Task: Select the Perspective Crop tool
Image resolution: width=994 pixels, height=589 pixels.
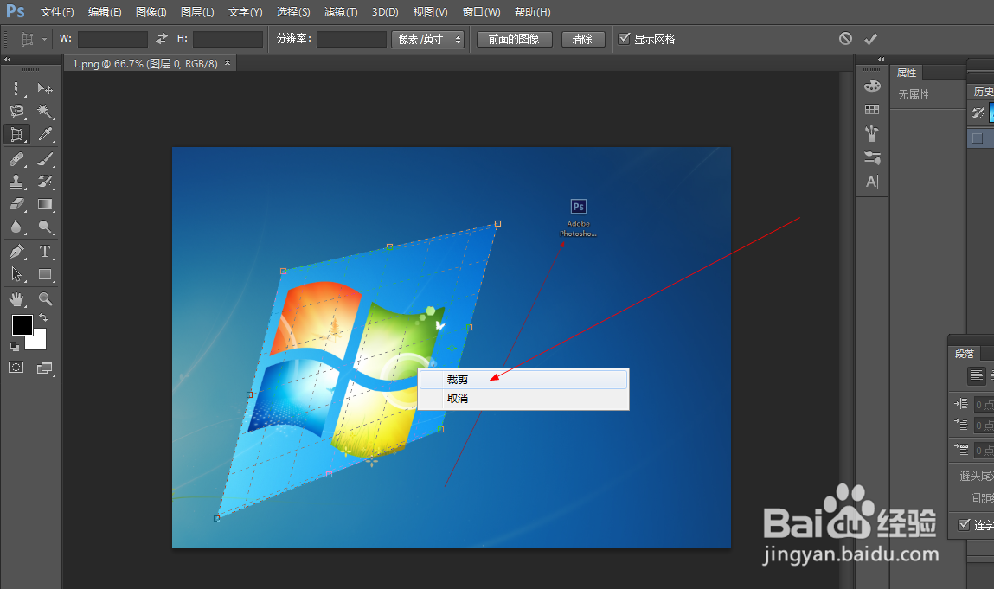Action: [16, 134]
